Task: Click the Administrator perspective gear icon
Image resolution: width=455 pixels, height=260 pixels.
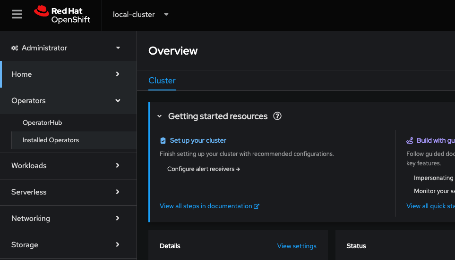Action: [x=15, y=48]
